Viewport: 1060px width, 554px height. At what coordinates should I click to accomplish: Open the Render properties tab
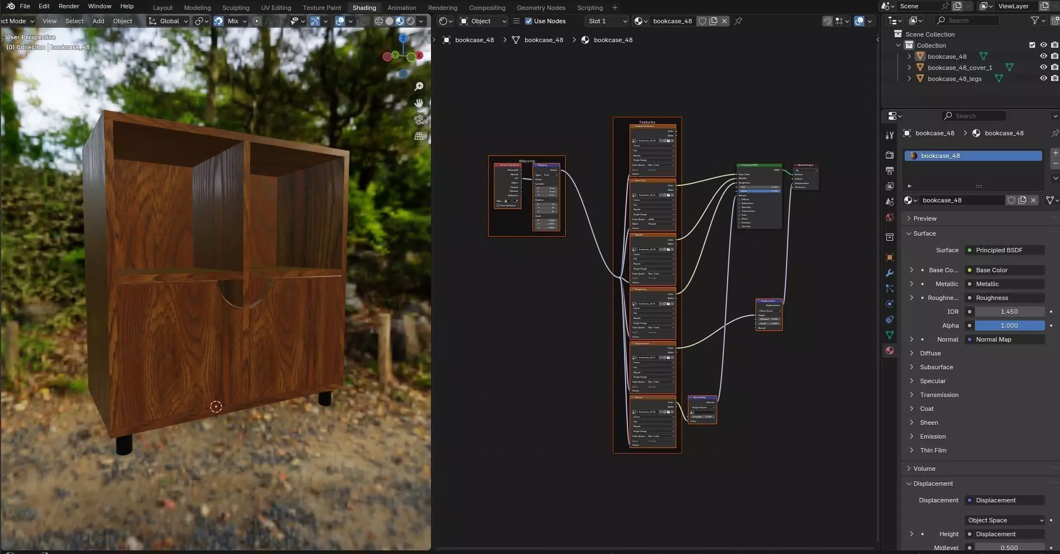[x=890, y=155]
